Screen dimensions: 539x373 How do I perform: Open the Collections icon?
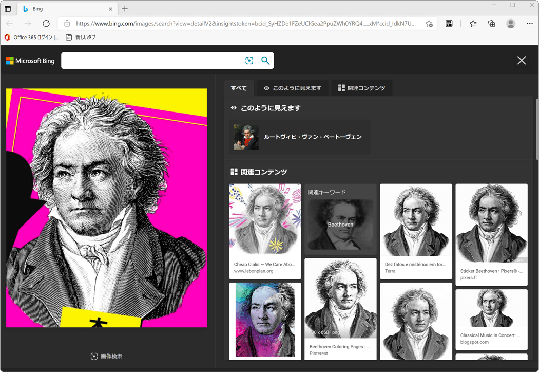(x=492, y=24)
